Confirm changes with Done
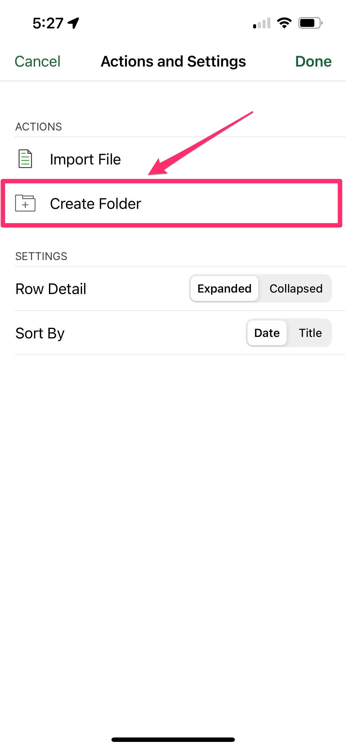 [313, 62]
